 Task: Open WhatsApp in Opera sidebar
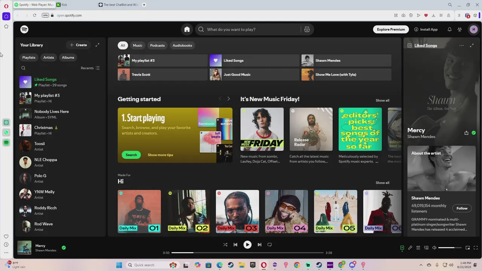6,132
